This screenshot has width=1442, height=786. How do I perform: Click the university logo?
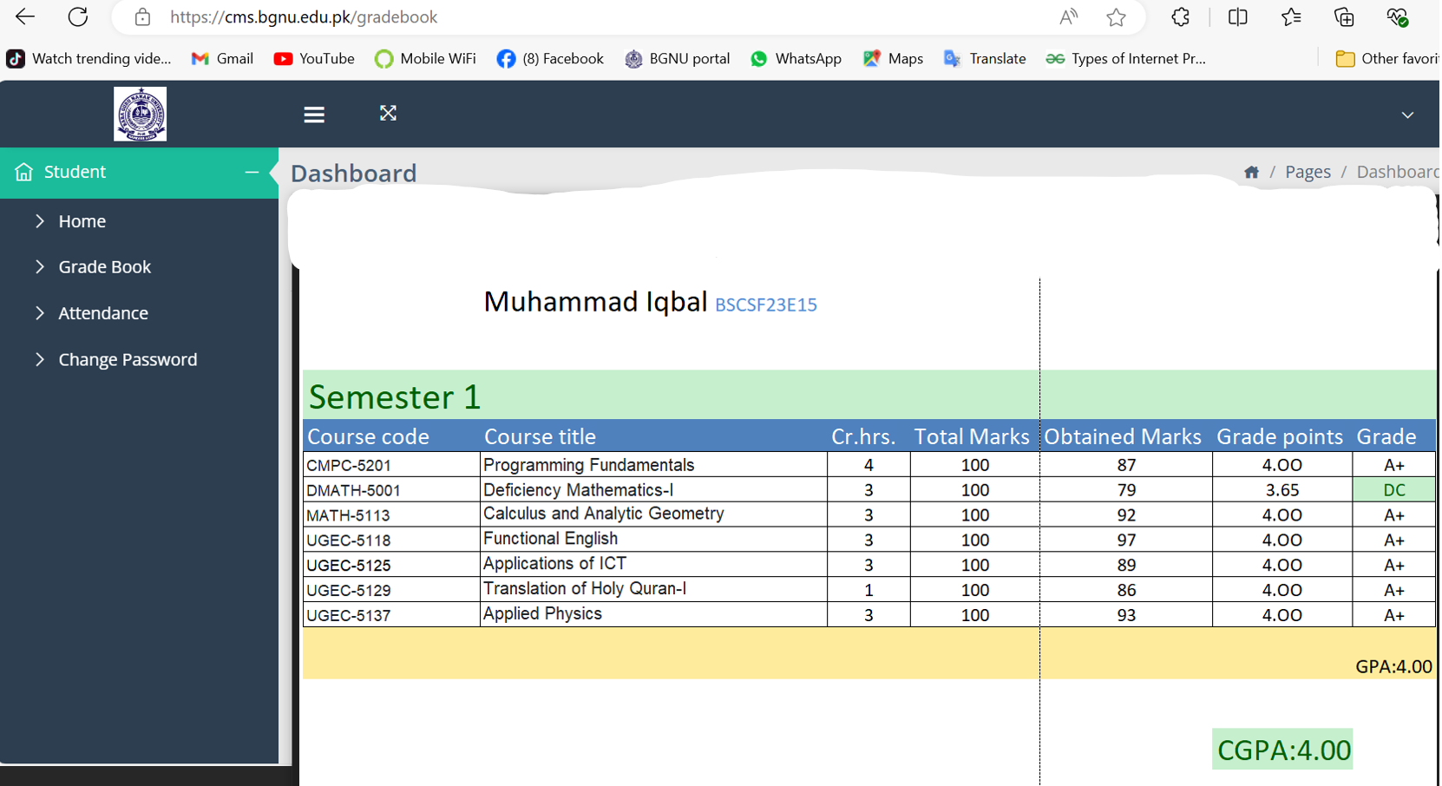pyautogui.click(x=140, y=114)
